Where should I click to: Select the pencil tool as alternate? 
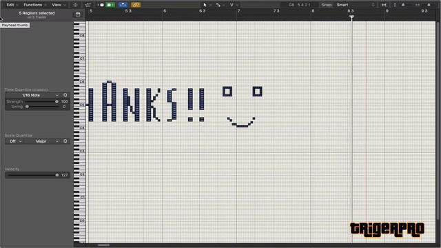point(218,5)
